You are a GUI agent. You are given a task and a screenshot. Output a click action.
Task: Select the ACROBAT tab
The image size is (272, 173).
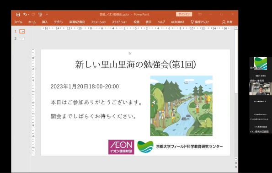click(177, 22)
